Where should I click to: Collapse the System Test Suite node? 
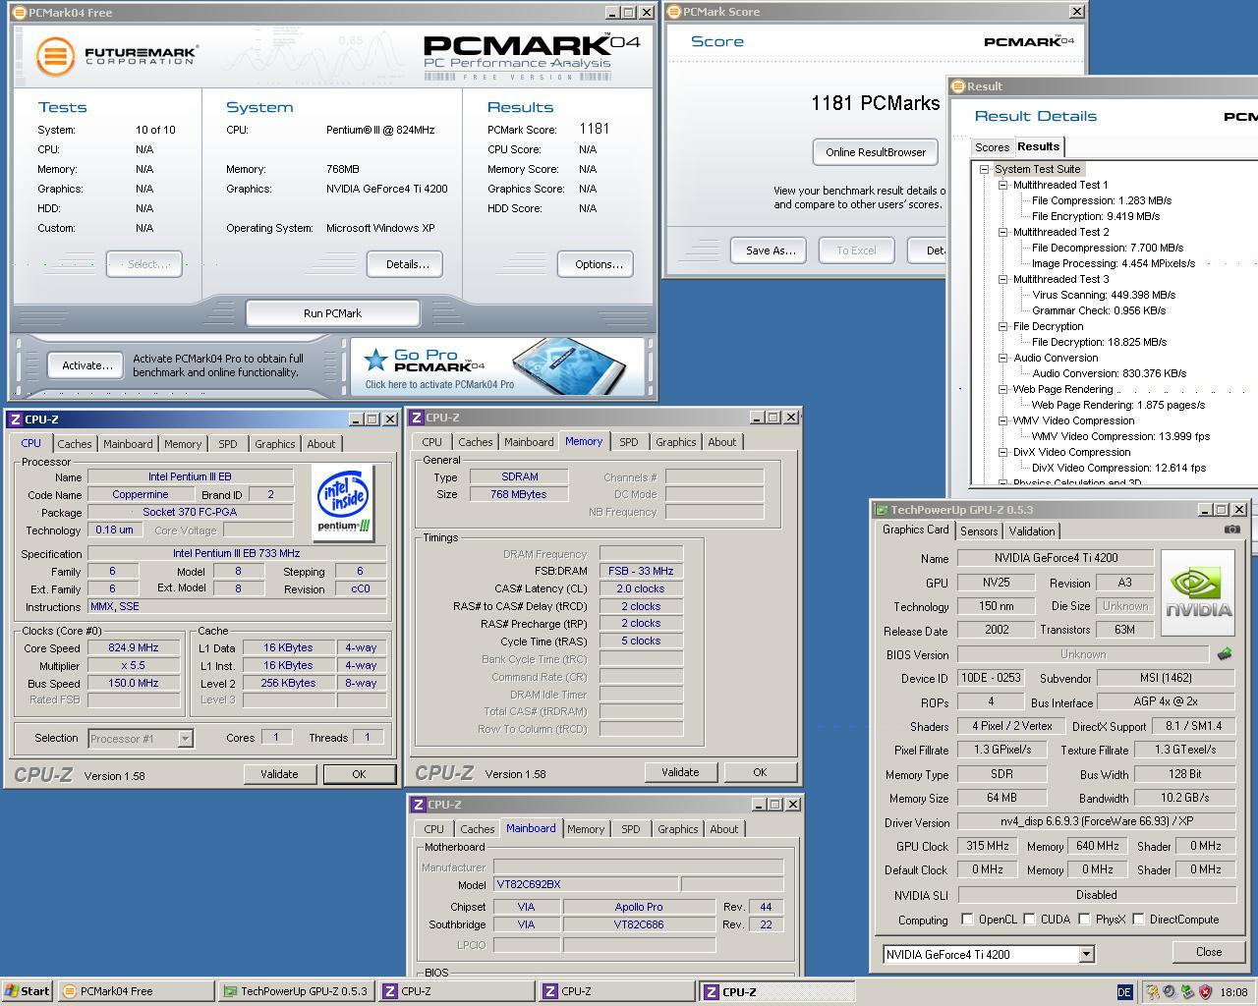tap(984, 169)
